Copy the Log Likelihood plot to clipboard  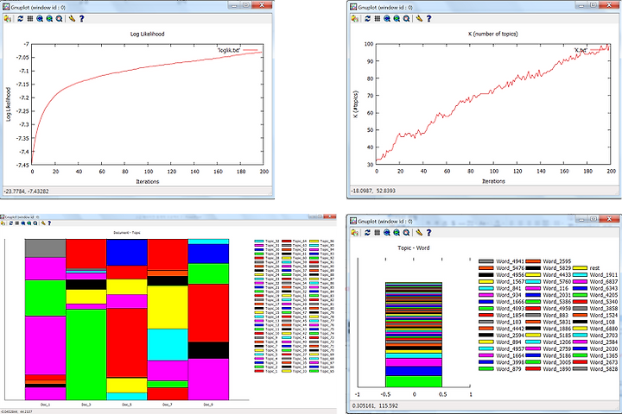8,19
